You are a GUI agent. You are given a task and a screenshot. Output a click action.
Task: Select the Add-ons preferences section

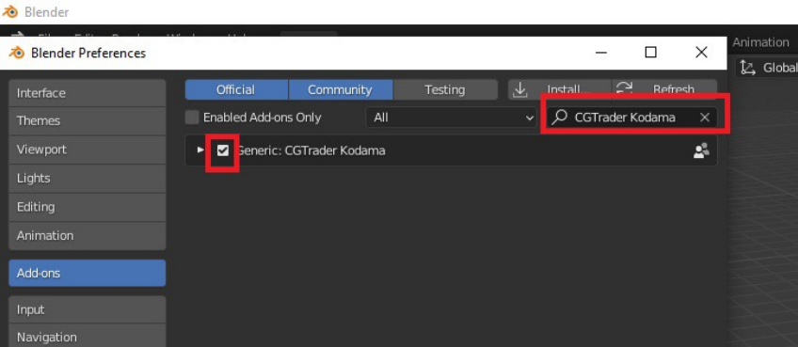pos(87,274)
